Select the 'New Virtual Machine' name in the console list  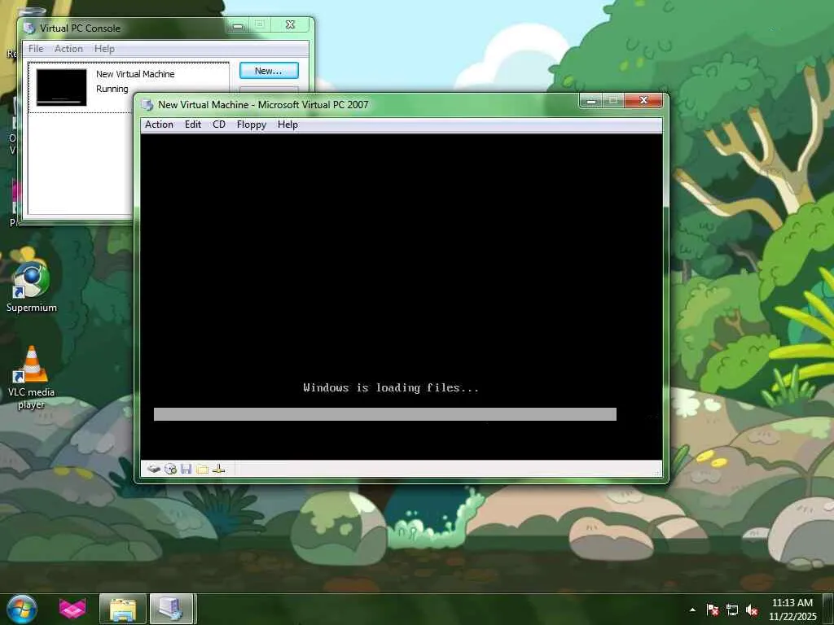pyautogui.click(x=135, y=74)
